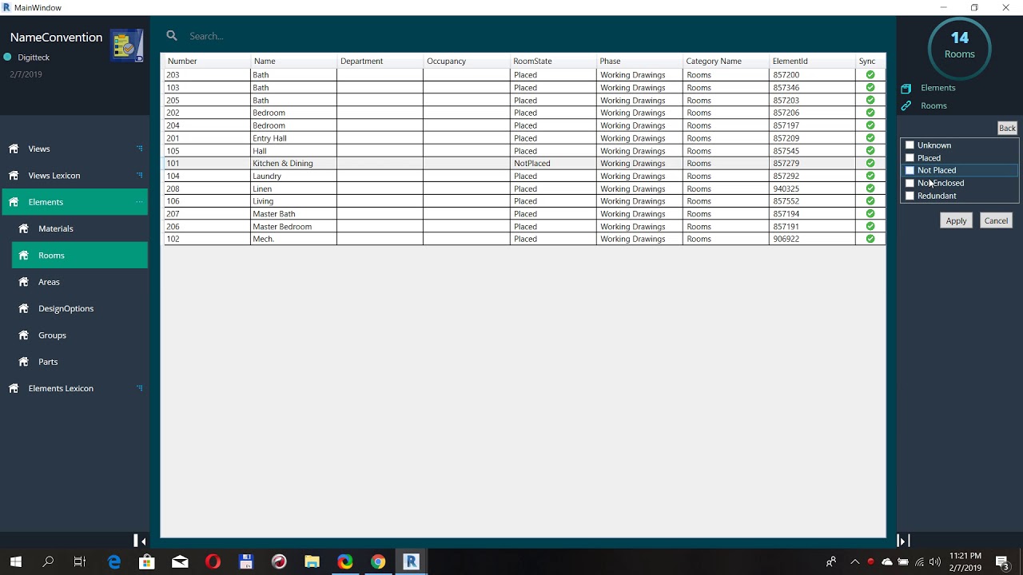
Task: Check the Unknown room state box
Action: 910,145
